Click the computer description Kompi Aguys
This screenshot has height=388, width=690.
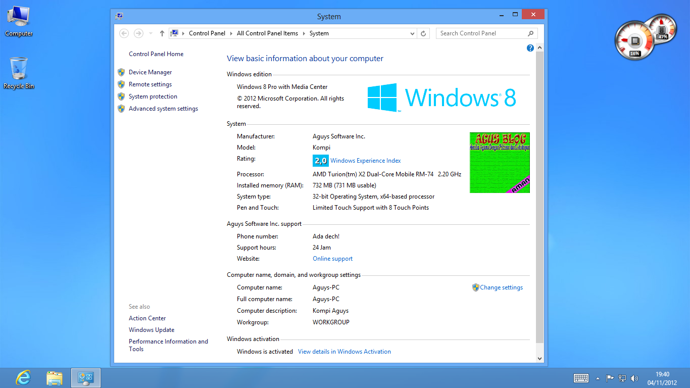330,311
